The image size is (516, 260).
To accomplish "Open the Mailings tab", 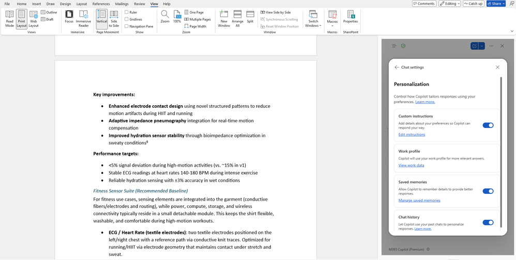I will [x=122, y=4].
